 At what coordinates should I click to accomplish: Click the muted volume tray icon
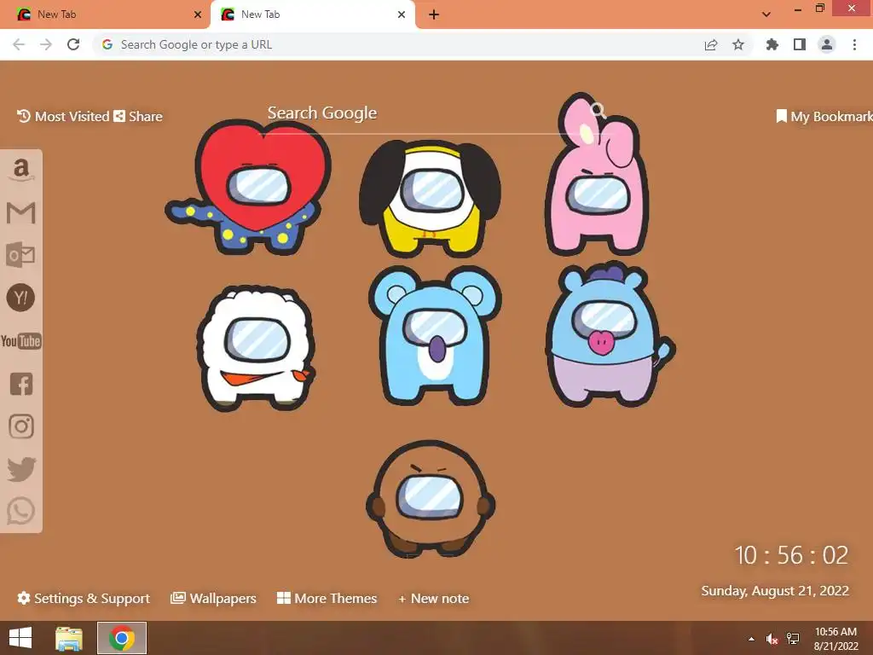(772, 639)
